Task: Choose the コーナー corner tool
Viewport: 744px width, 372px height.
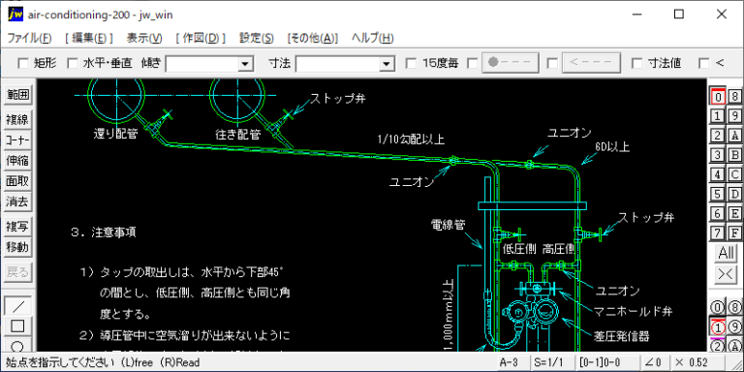Action: tap(17, 140)
